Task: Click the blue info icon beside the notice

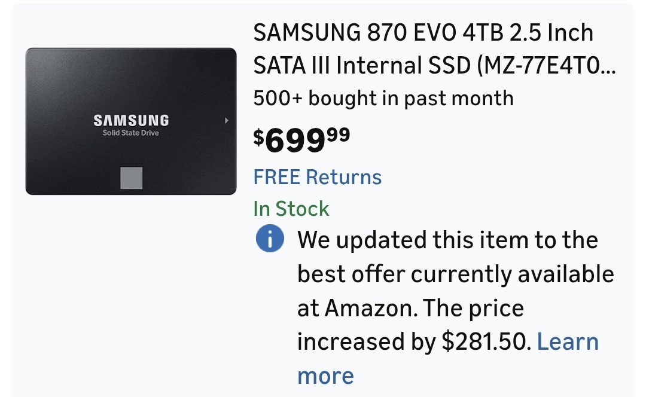Action: point(270,240)
